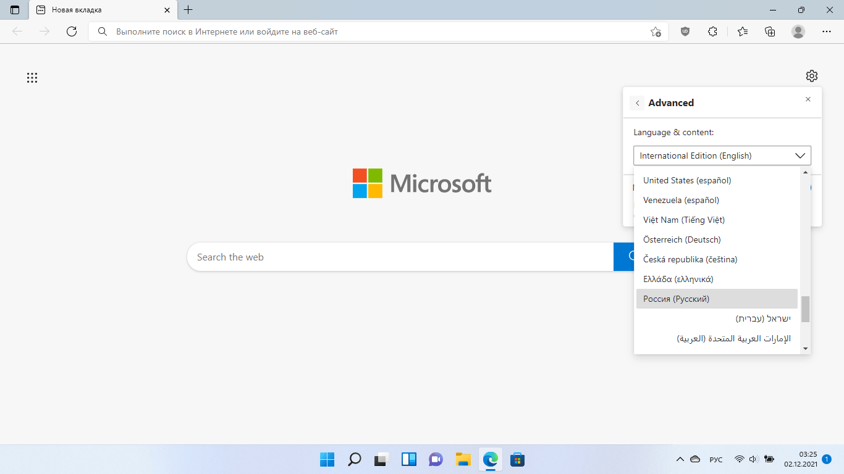This screenshot has height=474, width=844.
Task: Open the page settings gear icon
Action: tap(812, 76)
